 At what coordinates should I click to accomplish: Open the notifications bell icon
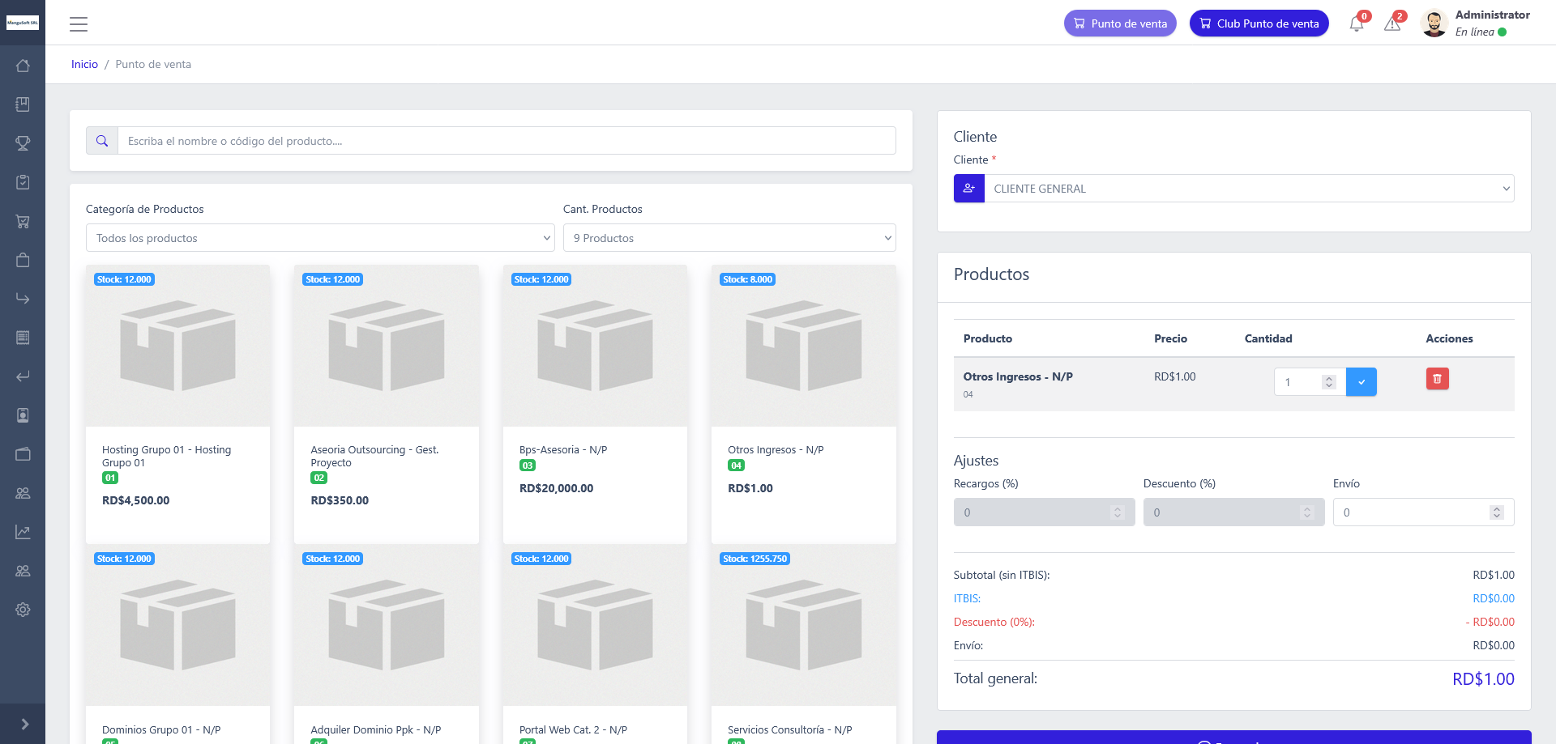(1357, 24)
